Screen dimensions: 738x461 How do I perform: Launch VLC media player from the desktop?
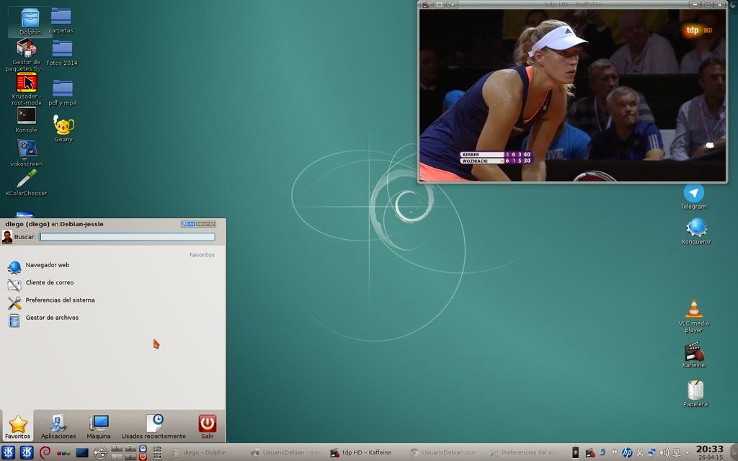[694, 313]
